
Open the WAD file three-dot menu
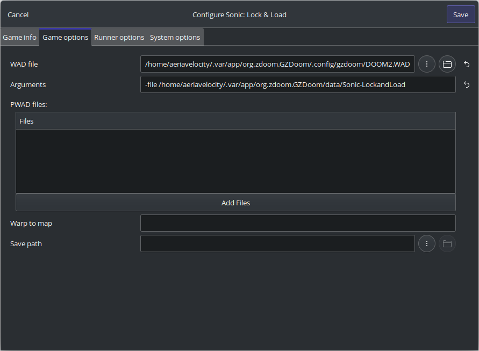click(426, 64)
